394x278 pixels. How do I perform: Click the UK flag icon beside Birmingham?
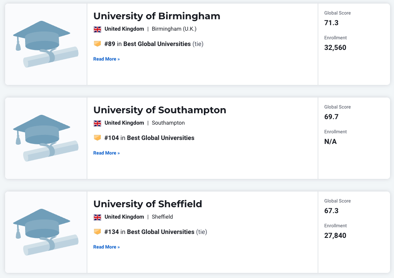pyautogui.click(x=97, y=29)
